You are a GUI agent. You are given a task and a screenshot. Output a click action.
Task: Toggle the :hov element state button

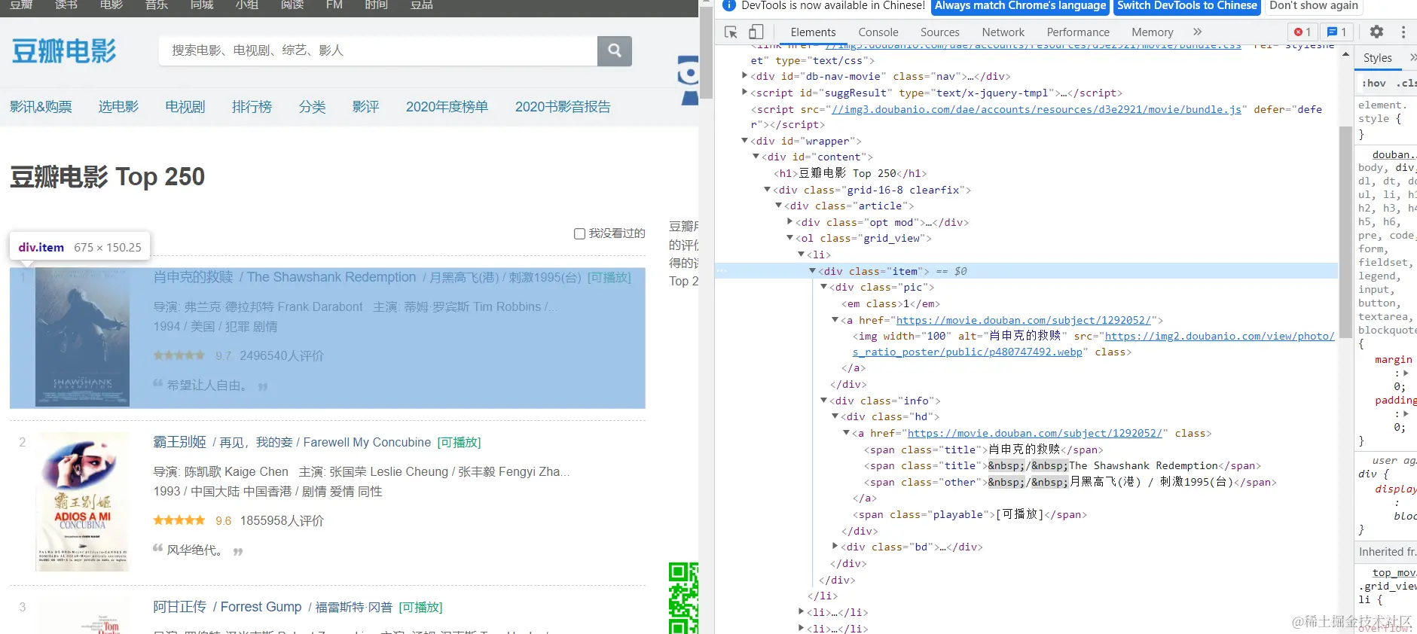1373,83
